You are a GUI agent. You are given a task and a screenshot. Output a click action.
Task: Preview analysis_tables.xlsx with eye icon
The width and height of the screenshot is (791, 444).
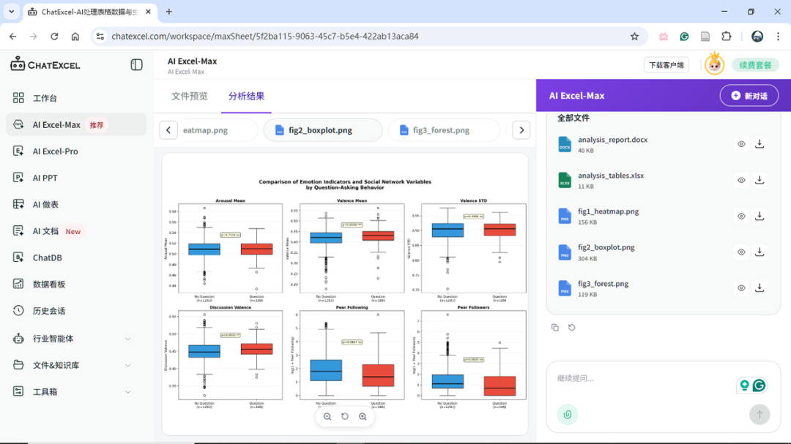click(741, 180)
